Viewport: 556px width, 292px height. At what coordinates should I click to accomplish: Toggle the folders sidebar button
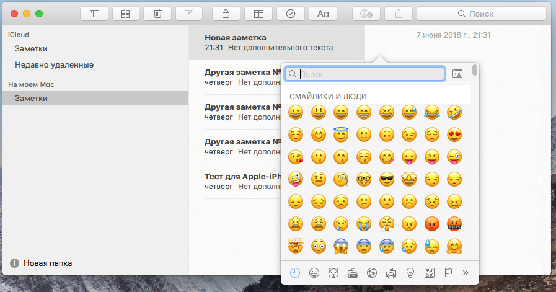[x=94, y=14]
